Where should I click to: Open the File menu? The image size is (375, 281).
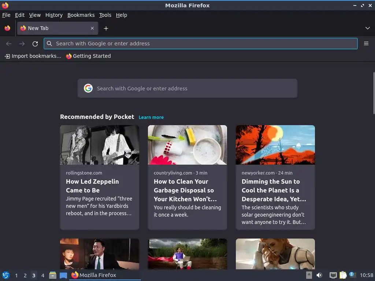pyautogui.click(x=6, y=15)
